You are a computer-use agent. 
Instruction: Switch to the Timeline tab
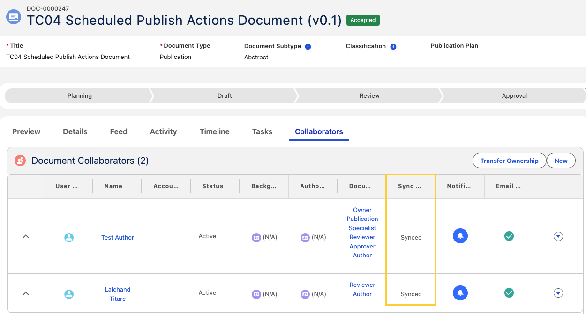[214, 131]
